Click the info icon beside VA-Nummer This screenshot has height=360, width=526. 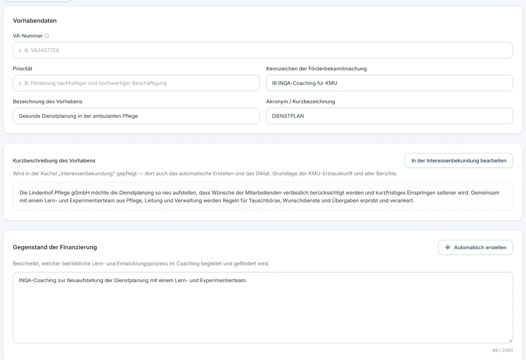[x=47, y=36]
